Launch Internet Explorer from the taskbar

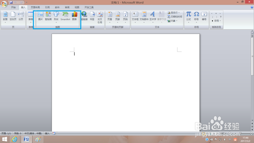pos(14,139)
